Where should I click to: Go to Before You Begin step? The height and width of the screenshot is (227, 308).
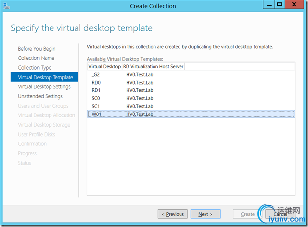pyautogui.click(x=36, y=49)
